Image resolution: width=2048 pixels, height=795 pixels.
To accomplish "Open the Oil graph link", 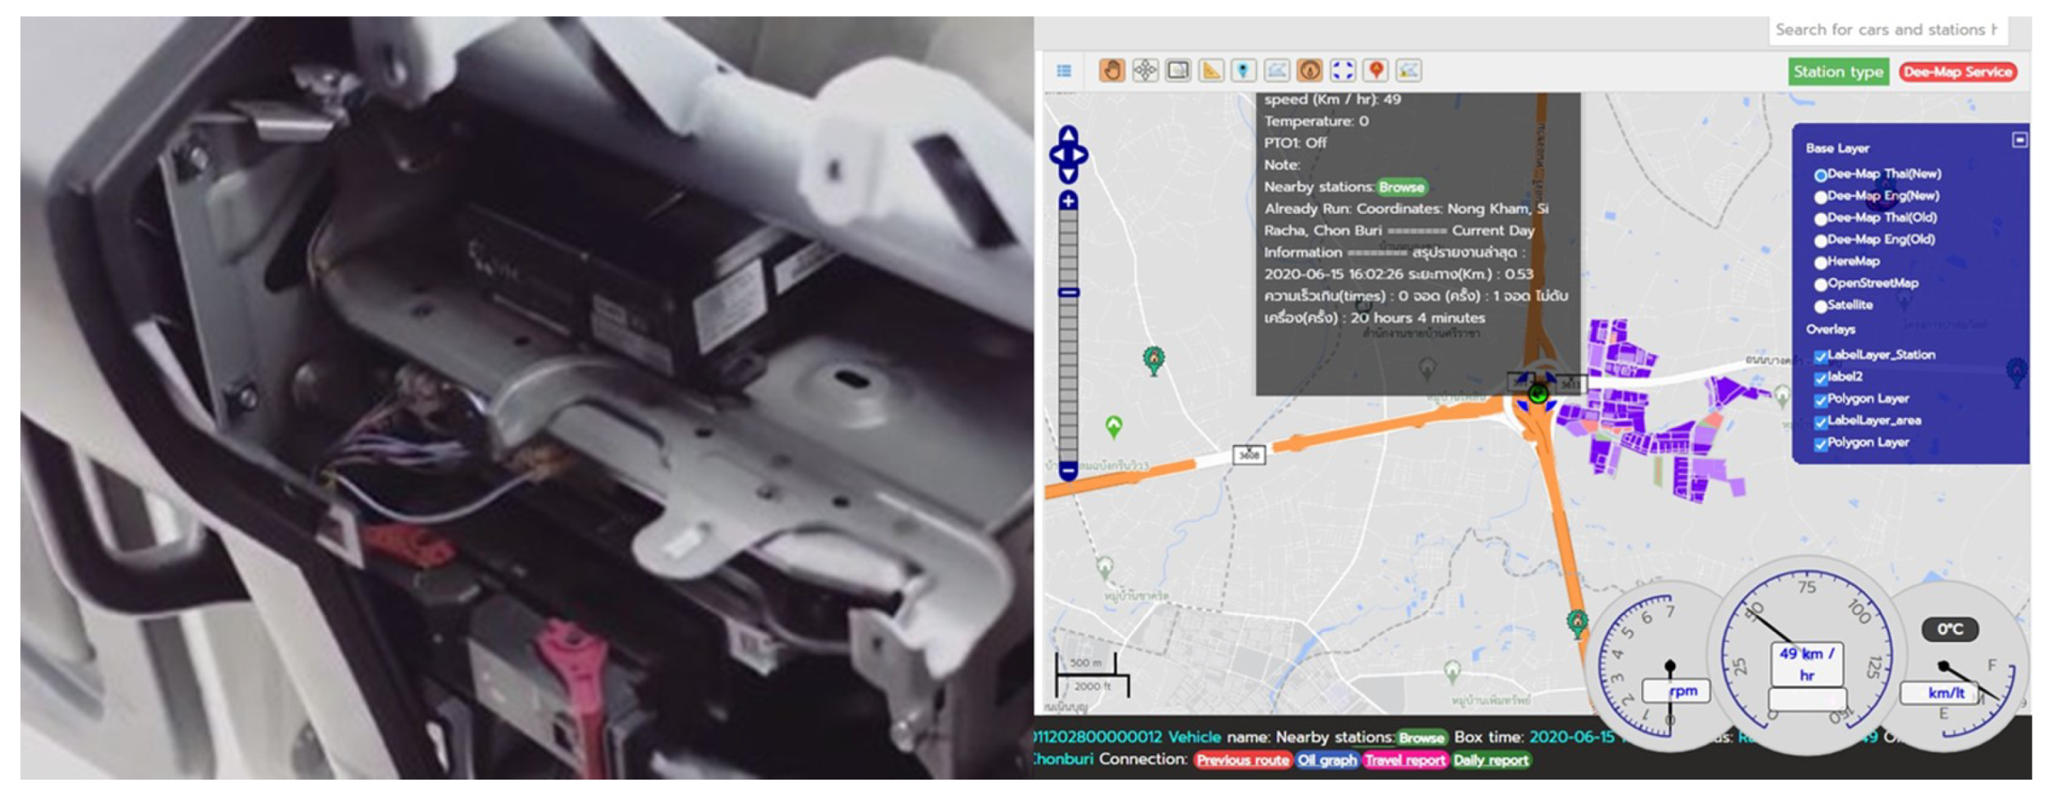I will click(1326, 760).
